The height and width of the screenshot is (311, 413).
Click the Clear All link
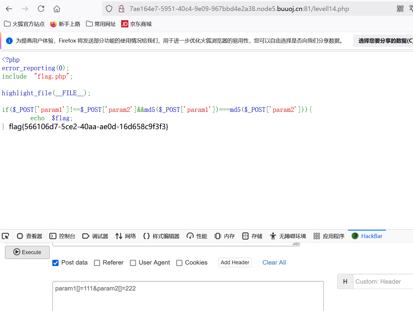tap(274, 263)
